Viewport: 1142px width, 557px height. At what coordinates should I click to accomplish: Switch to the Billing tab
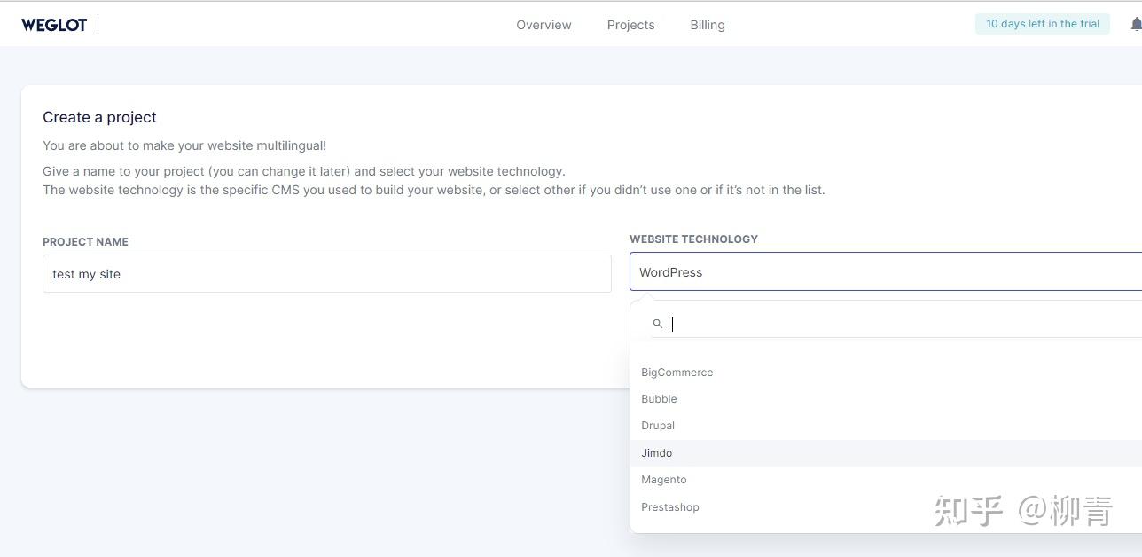[x=708, y=25]
